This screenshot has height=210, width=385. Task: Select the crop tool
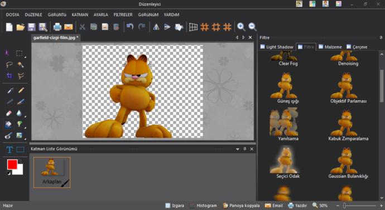coord(9,76)
